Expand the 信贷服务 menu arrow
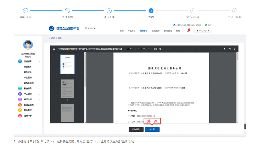 (x=39, y=89)
